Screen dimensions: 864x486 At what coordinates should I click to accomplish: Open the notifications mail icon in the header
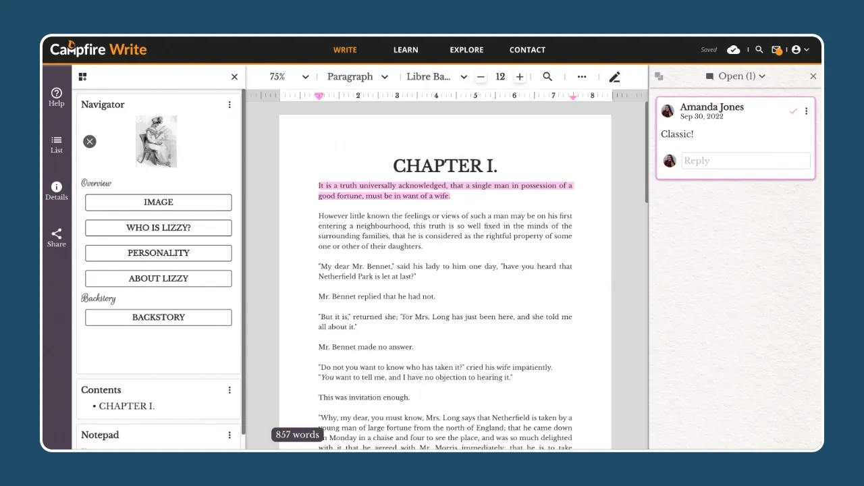(x=777, y=49)
